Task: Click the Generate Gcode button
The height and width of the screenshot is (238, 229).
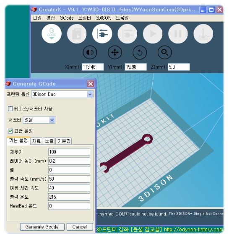Action: click(x=42, y=227)
